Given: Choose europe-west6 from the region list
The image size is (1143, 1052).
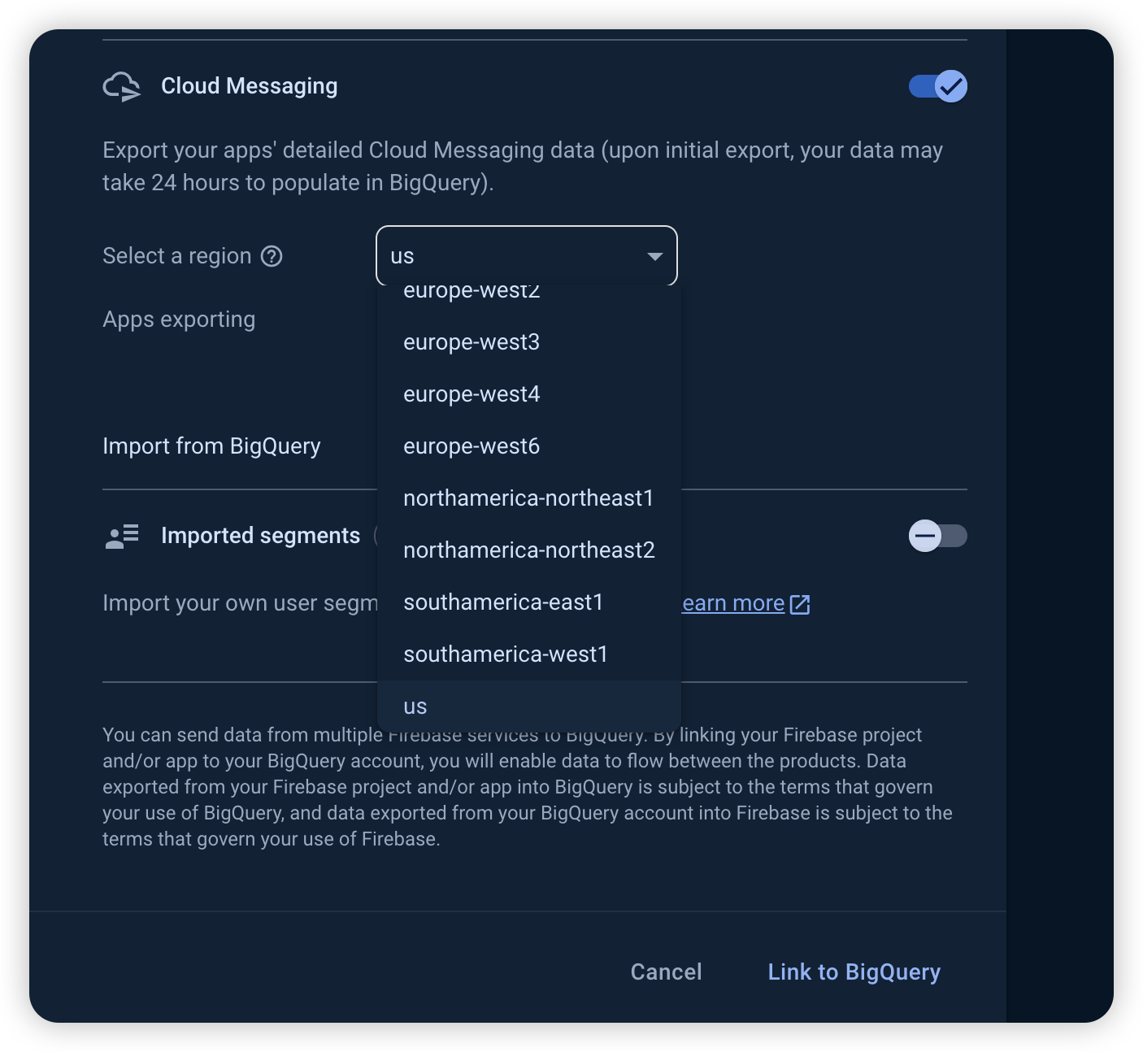Looking at the screenshot, I should [529, 446].
